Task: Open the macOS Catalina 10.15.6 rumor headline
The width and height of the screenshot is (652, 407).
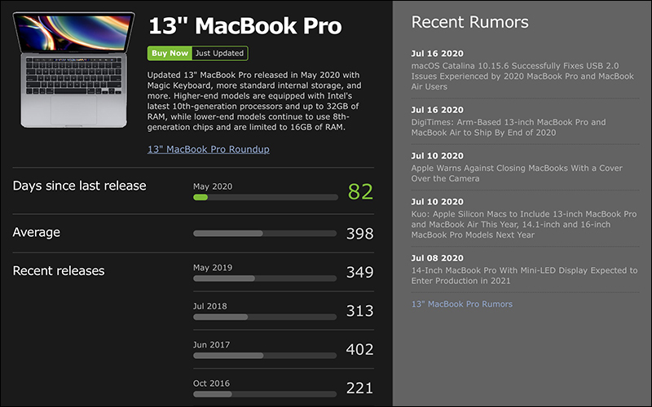Action: click(x=522, y=71)
